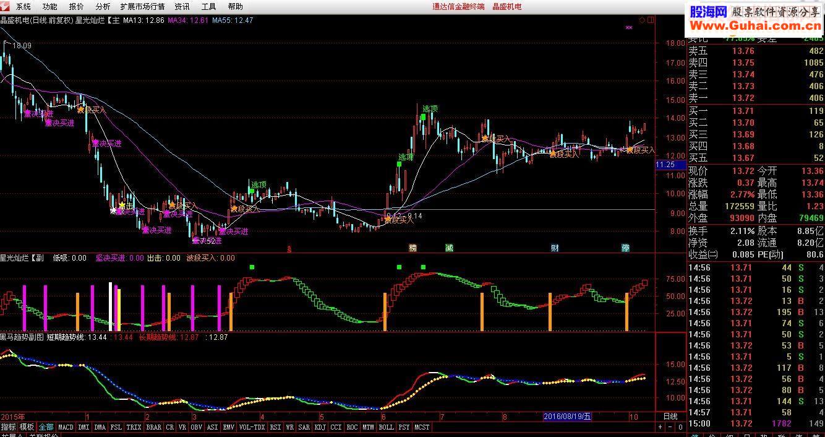Select the 全部 indicator tab
This screenshot has height=437, width=825.
(46, 427)
